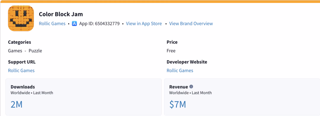This screenshot has width=320, height=116.
Task: Click the Downloads card heading
Action: coord(23,87)
